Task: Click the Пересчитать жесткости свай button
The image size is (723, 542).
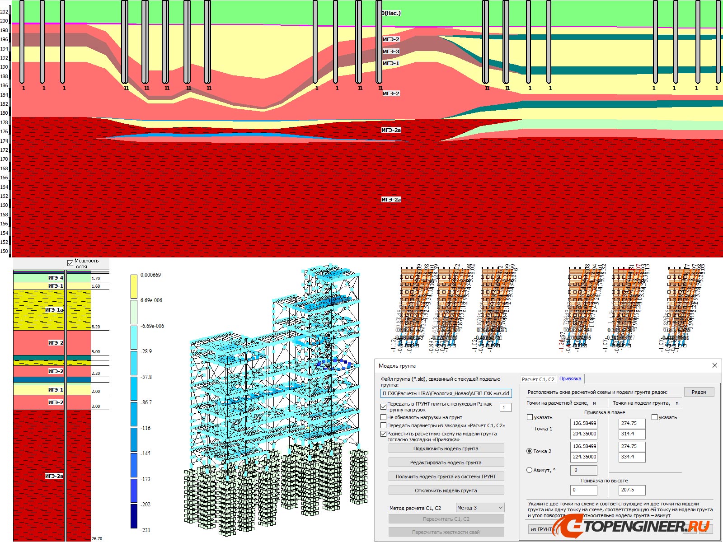Action: click(x=446, y=532)
